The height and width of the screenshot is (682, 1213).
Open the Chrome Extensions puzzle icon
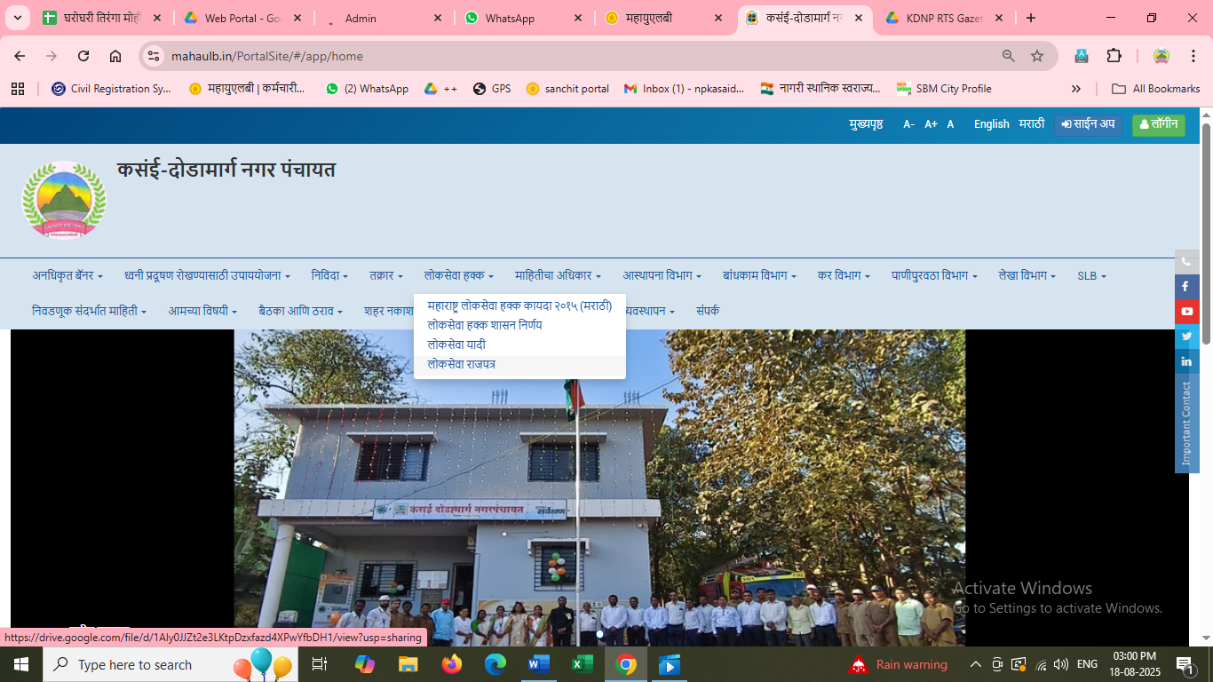tap(1114, 56)
